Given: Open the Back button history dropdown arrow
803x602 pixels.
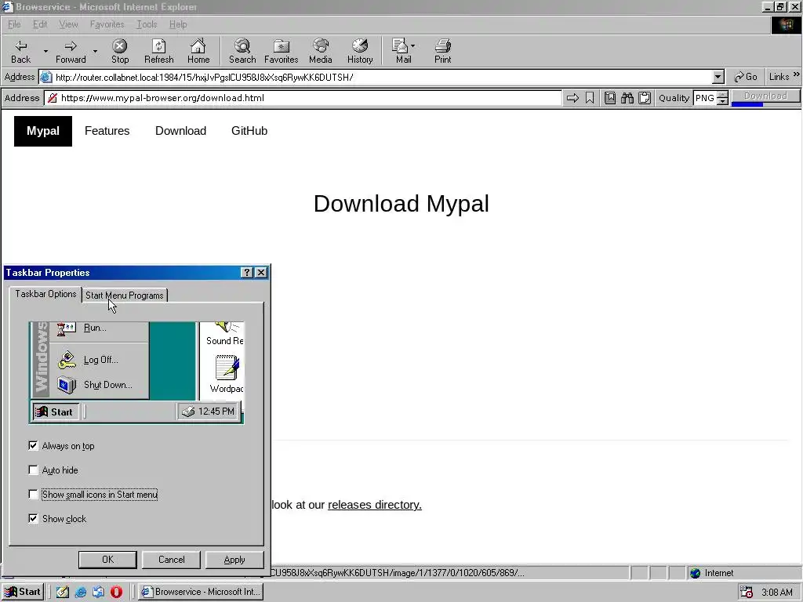Looking at the screenshot, I should [x=45, y=51].
